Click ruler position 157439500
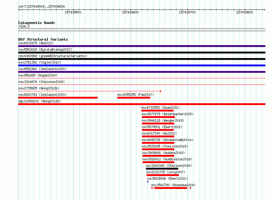274x200 pixels. click(73, 12)
